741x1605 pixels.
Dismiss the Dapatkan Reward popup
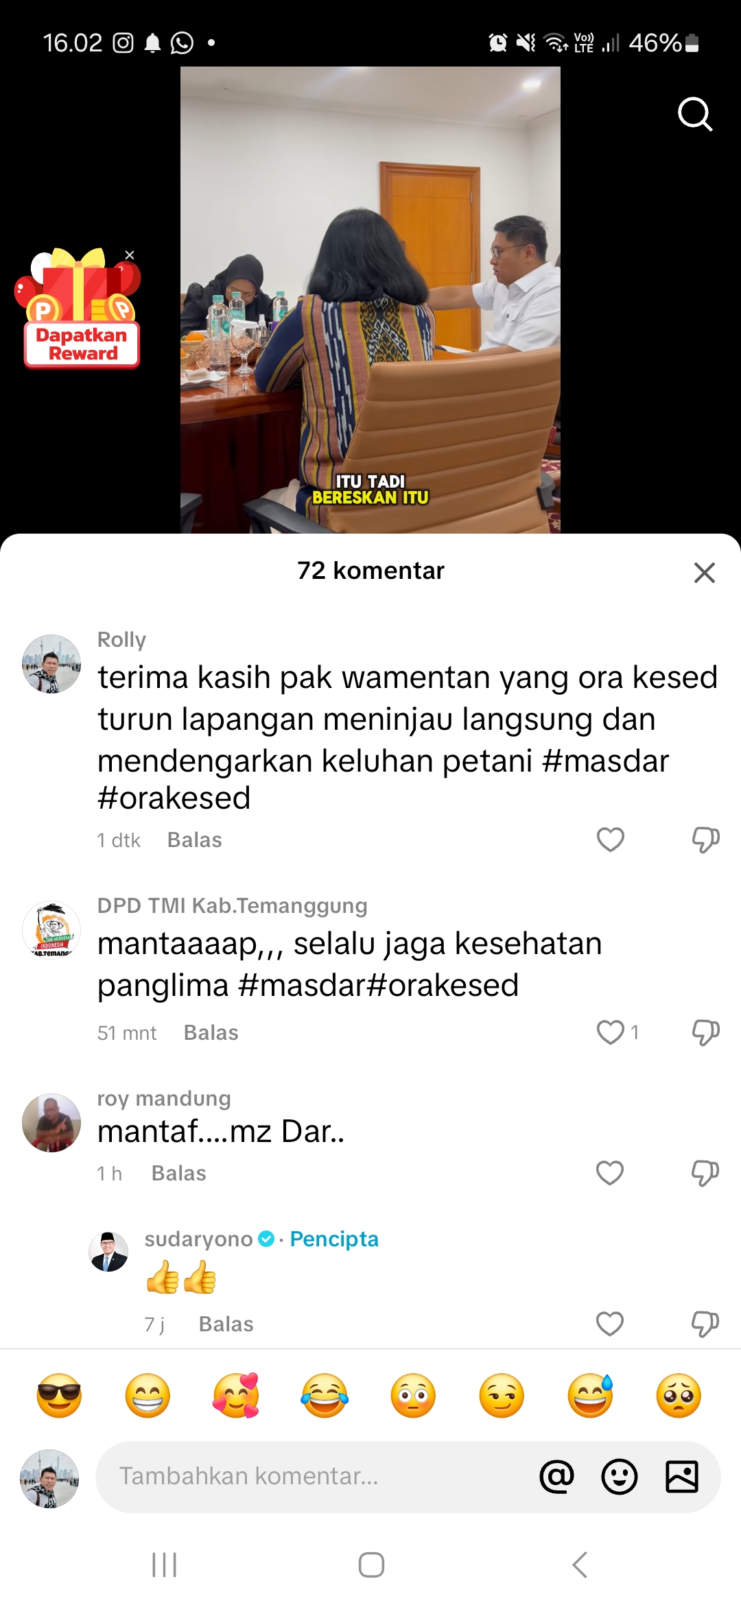tap(130, 254)
